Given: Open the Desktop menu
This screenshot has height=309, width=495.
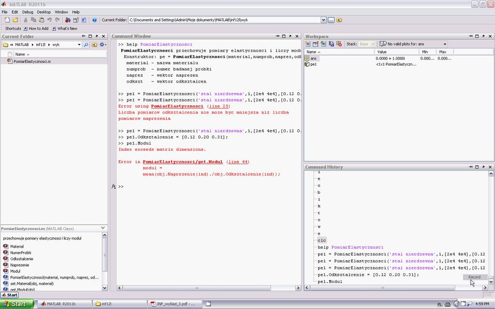Looking at the screenshot, I should pos(44,12).
